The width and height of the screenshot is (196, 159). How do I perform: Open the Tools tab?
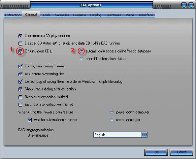point(46,15)
